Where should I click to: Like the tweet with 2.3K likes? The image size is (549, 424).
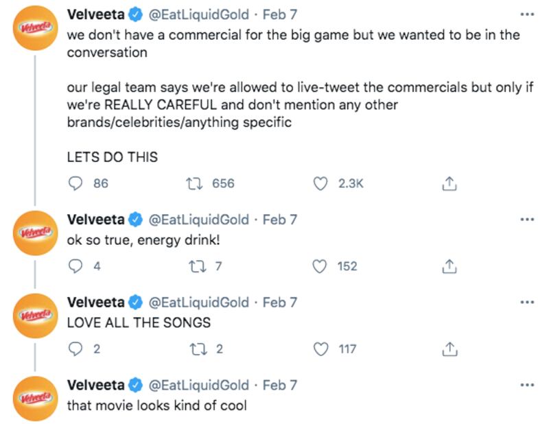(x=319, y=183)
